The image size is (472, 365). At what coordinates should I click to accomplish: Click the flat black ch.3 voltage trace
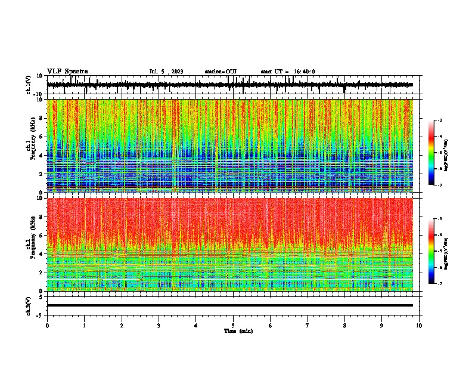[230, 305]
